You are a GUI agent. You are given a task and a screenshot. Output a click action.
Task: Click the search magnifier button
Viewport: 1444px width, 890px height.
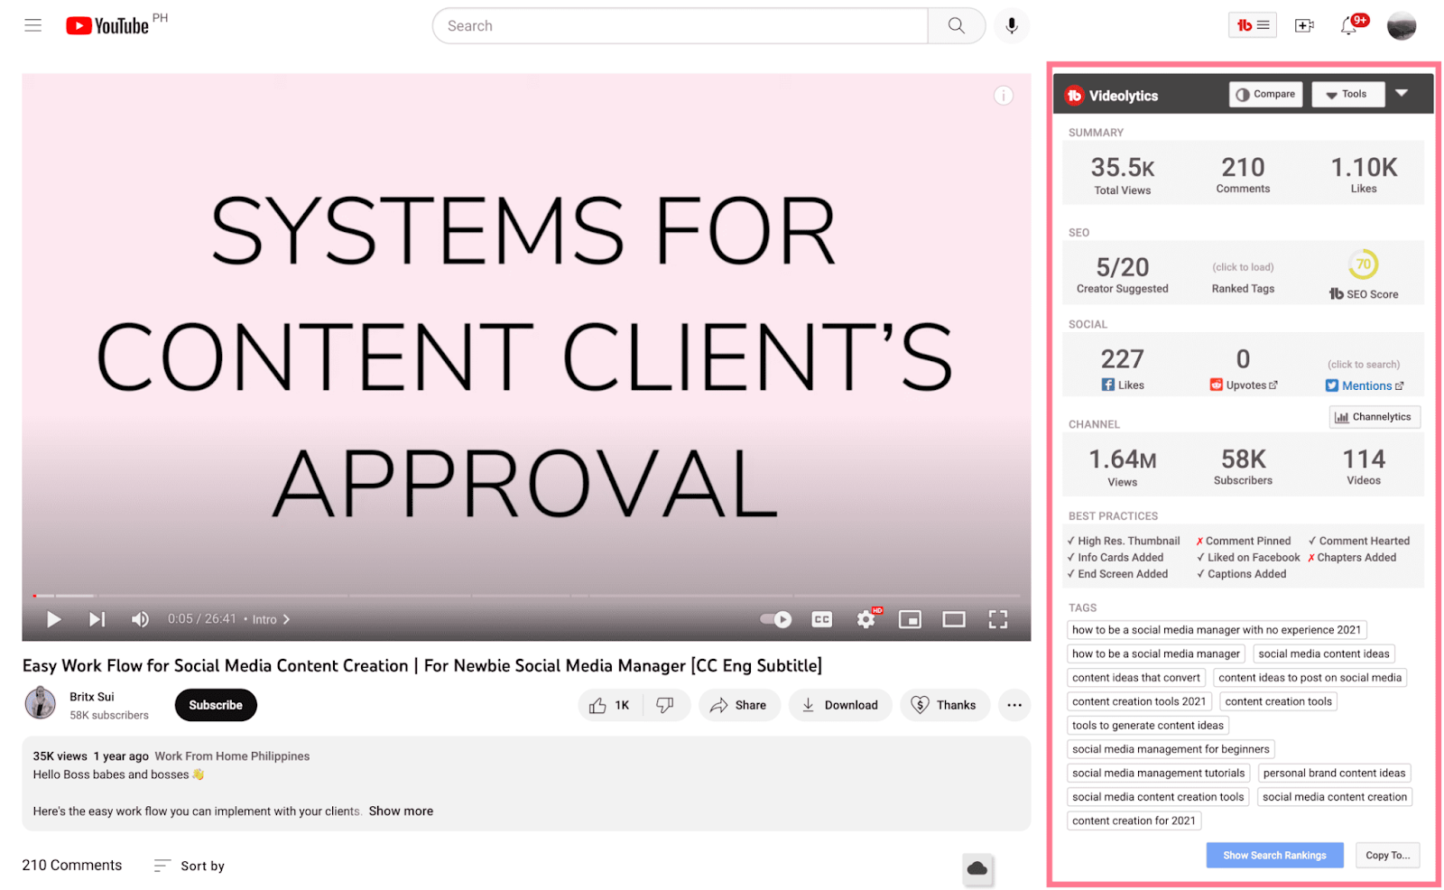click(x=956, y=26)
